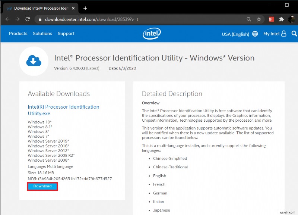Click the Intel logo
Screen dimensions: 298x215
pyautogui.click(x=152, y=34)
